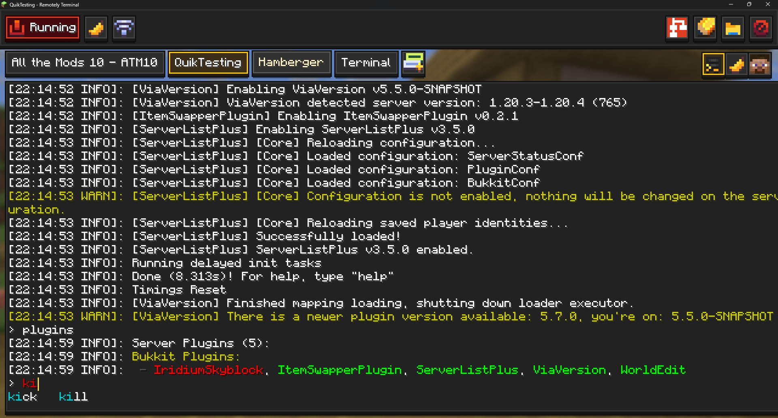Click the 'ViaVersion detected server version' line
778x418 pixels.
[318, 102]
